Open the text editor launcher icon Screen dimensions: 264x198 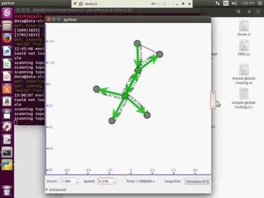tap(7, 139)
